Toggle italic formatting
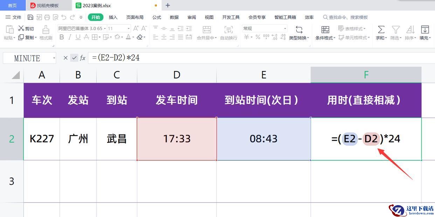This screenshot has width=435, height=217. 70,37
